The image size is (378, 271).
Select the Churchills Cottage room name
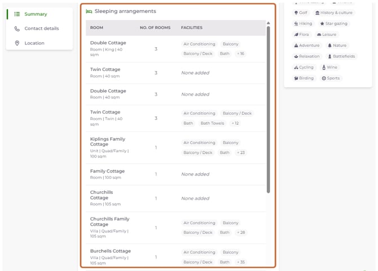102,195
